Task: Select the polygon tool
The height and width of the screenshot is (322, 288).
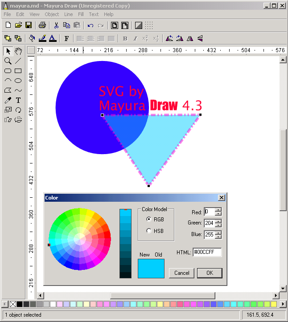Action: 8,90
